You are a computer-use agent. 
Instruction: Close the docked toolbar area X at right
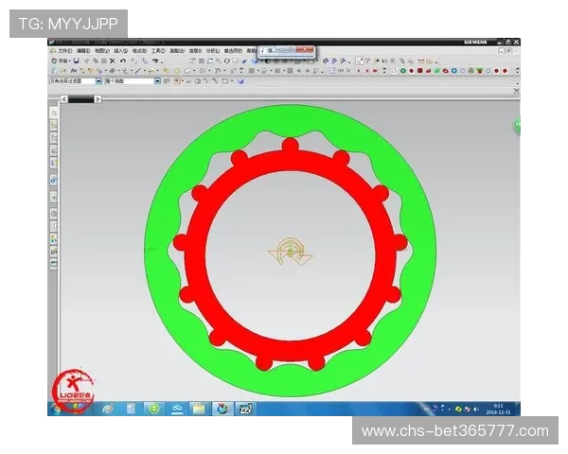(516, 91)
